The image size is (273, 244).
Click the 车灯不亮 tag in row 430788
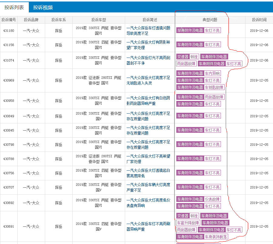click(212, 159)
